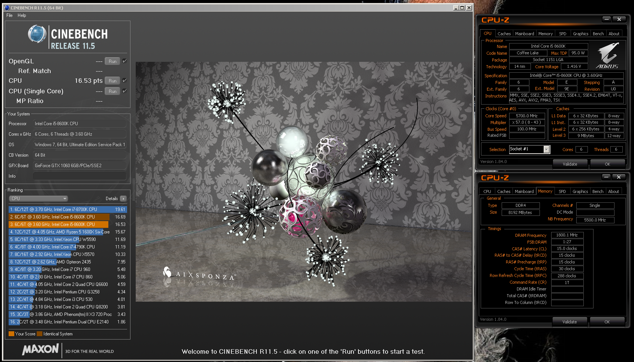Click OK in lower CPU-Z Memory window
Screen dimensions: 634x362
pyautogui.click(x=607, y=322)
